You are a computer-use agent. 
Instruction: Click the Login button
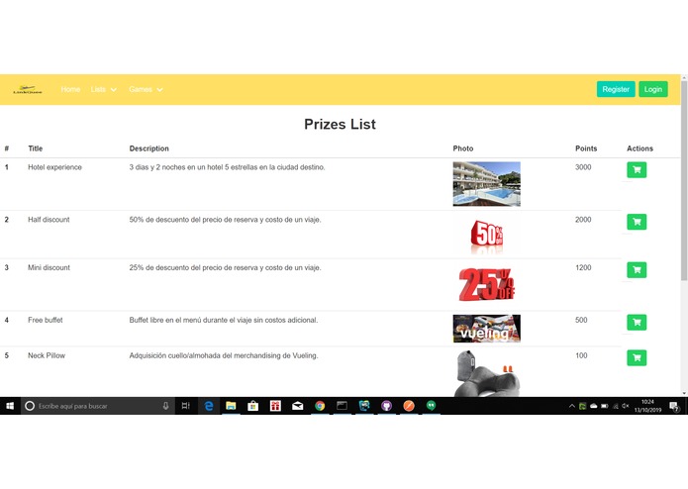coord(653,89)
